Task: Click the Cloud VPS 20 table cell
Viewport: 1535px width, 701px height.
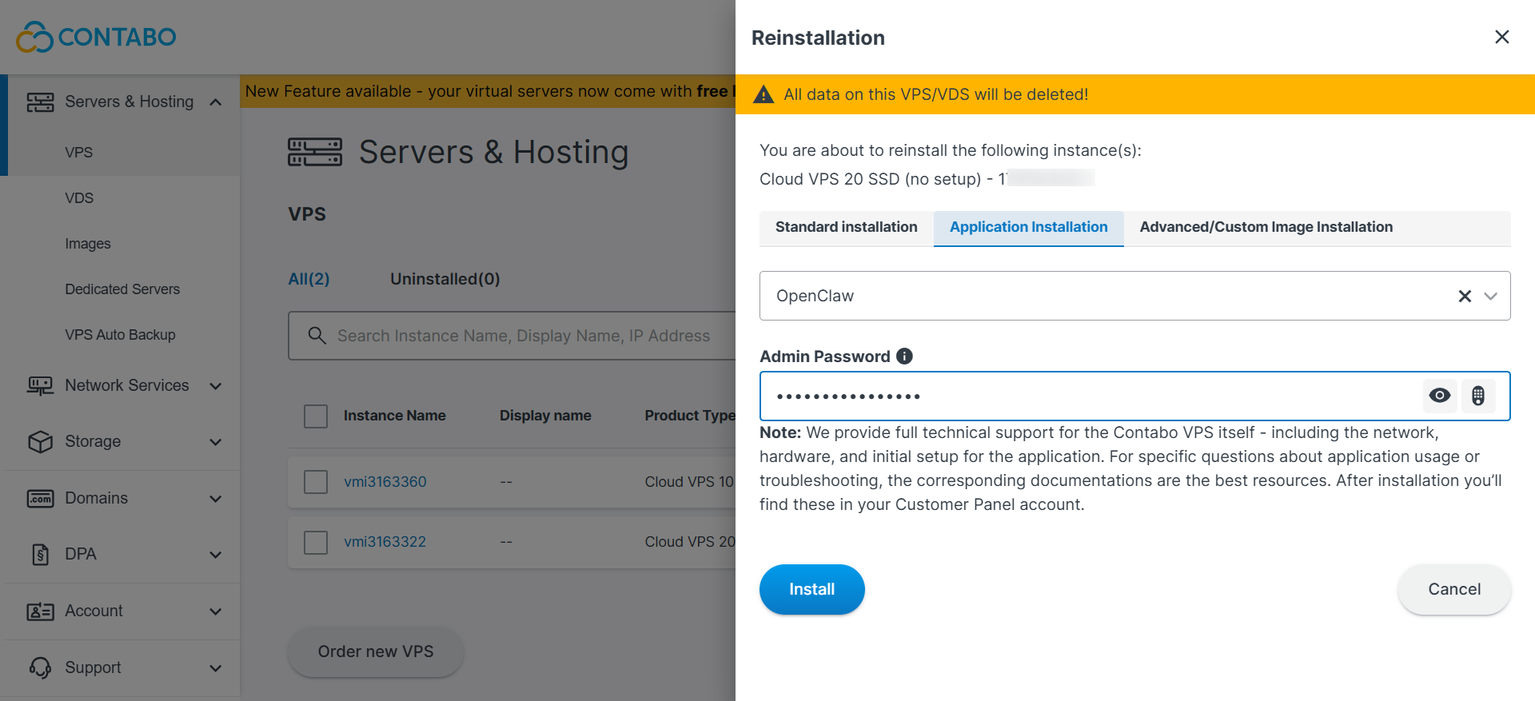Action: (689, 542)
